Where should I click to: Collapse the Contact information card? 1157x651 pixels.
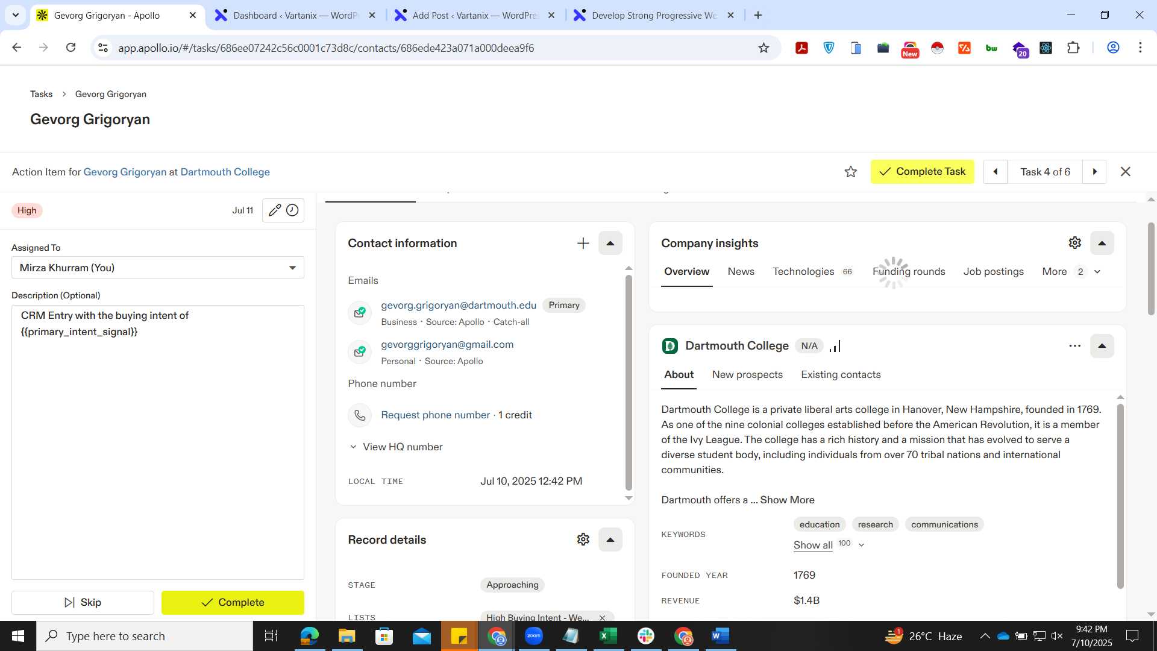tap(610, 244)
